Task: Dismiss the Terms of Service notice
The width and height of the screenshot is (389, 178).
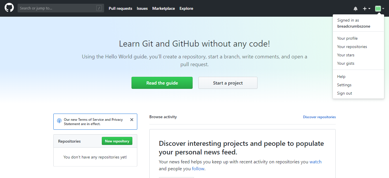Action: click(132, 120)
